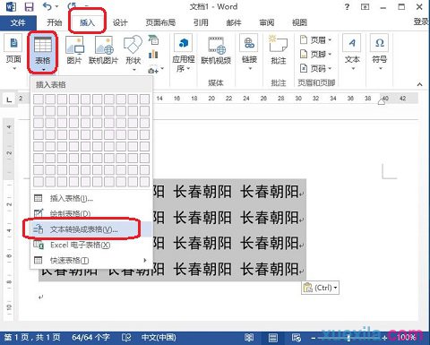The height and width of the screenshot is (345, 430).
Task: Open Online Pictures (联机图片)
Action: click(x=104, y=51)
